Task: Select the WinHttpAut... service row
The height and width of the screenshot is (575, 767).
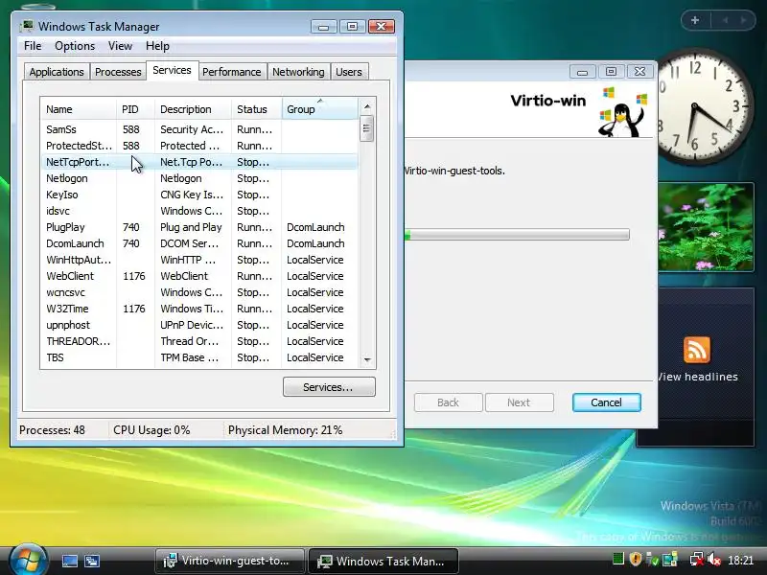Action: 199,260
